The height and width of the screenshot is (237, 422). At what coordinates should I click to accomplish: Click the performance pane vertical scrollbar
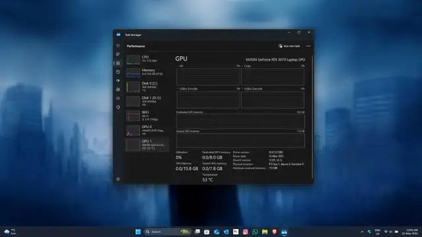(x=312, y=117)
